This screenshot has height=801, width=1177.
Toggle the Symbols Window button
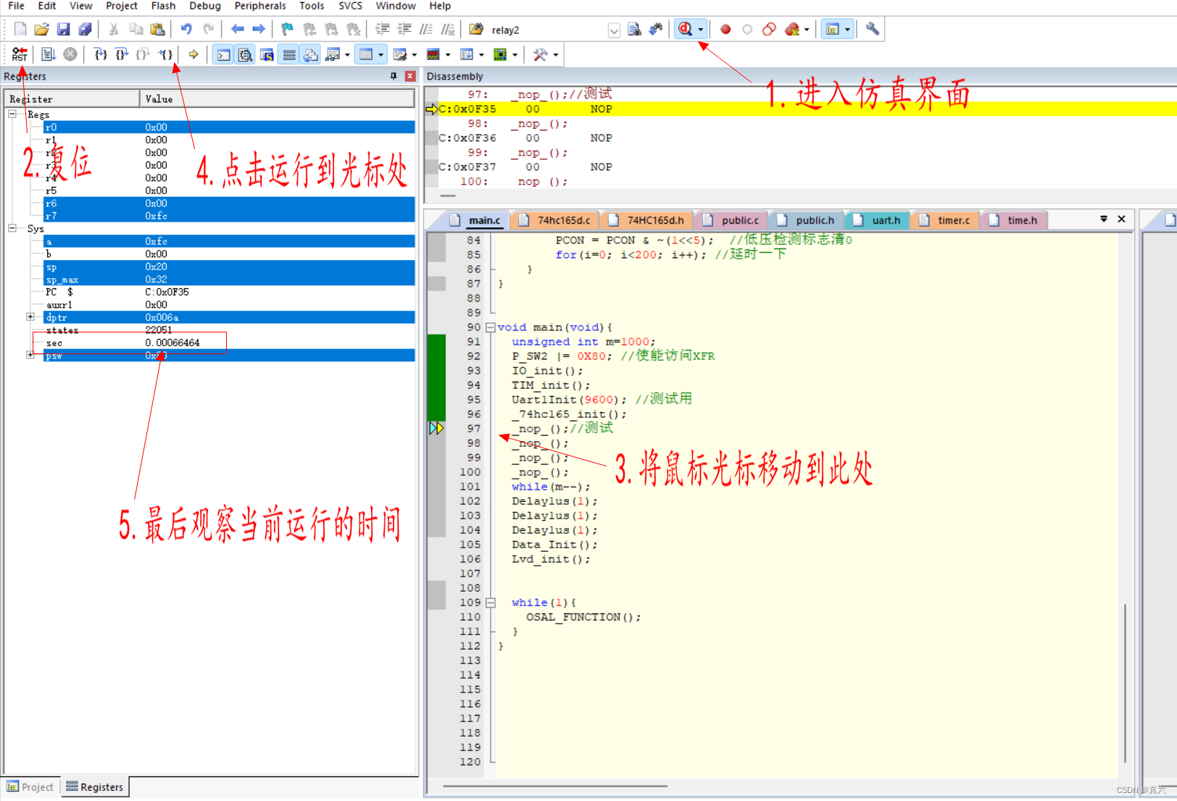point(267,54)
